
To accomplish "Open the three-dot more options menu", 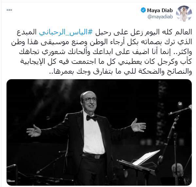I will click(9, 10).
